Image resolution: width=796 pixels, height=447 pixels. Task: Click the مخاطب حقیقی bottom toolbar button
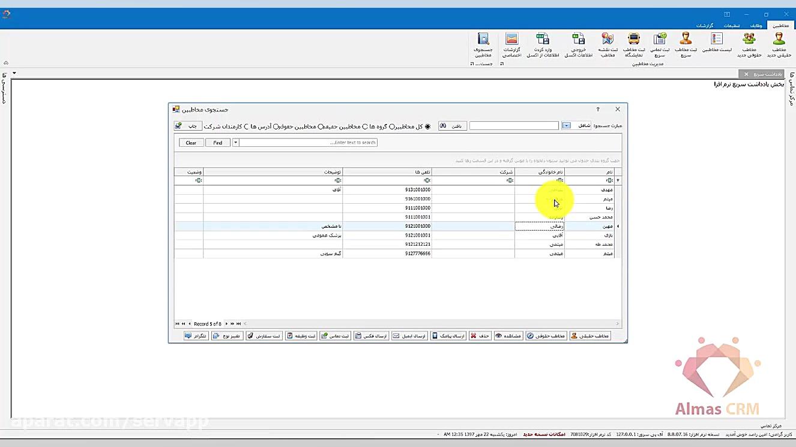(x=590, y=336)
